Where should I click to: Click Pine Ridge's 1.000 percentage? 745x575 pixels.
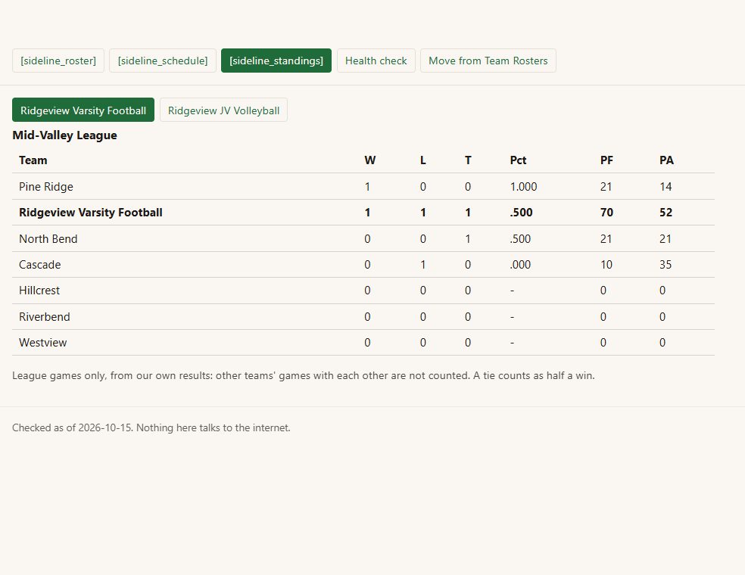tap(523, 187)
